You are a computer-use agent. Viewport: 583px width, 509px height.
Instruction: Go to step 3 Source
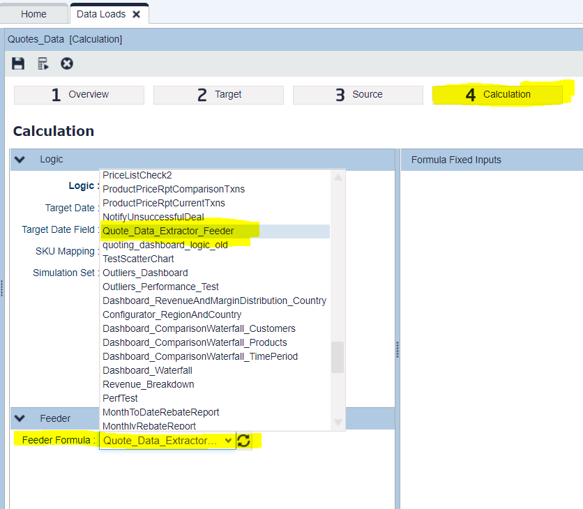click(x=358, y=95)
